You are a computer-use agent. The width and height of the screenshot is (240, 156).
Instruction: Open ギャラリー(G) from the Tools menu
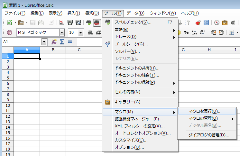pos(140,102)
